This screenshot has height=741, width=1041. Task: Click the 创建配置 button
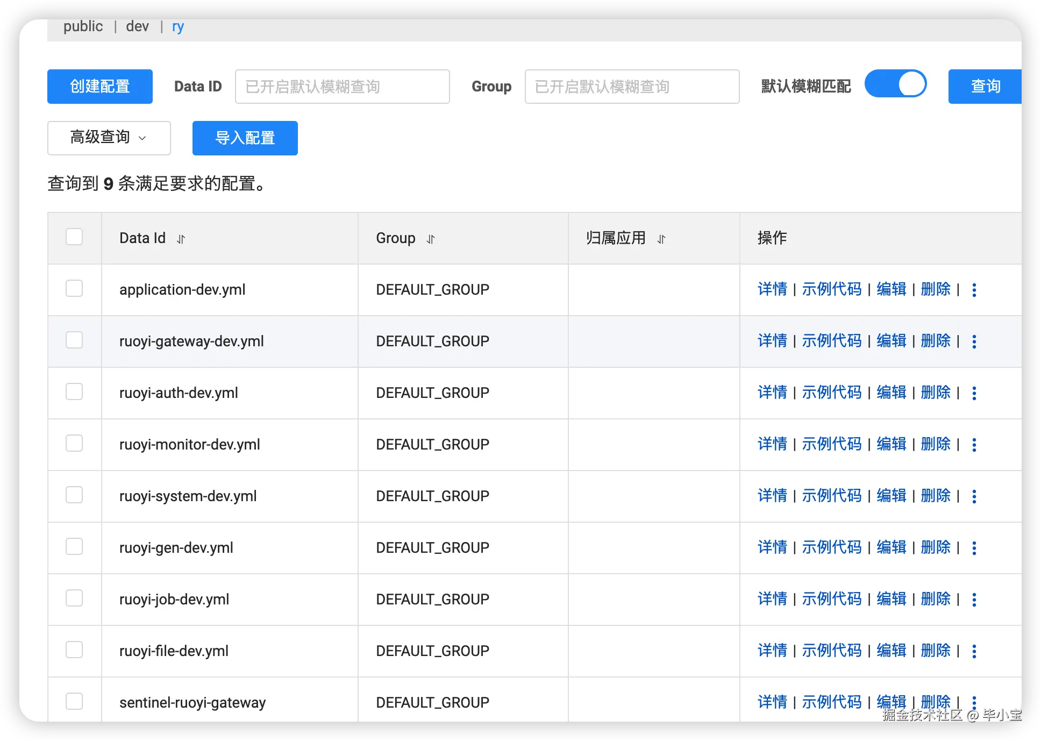pyautogui.click(x=99, y=86)
